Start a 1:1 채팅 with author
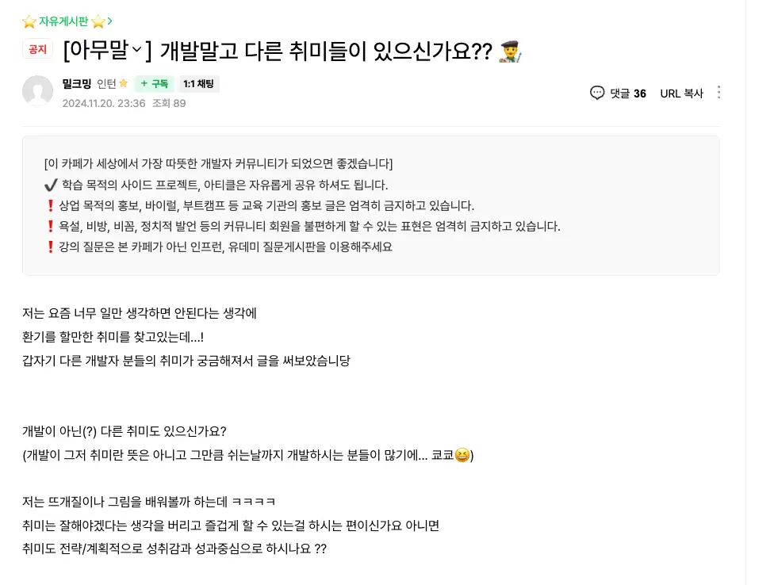The width and height of the screenshot is (774, 585). coord(198,84)
